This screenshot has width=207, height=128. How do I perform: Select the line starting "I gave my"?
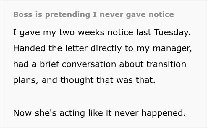[101, 33]
